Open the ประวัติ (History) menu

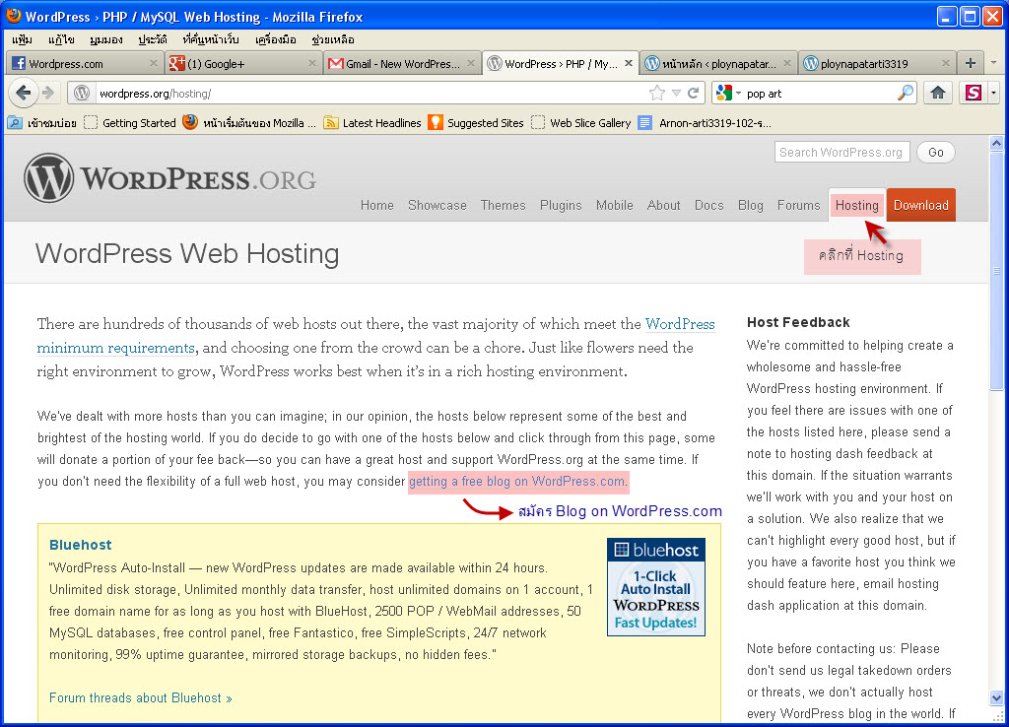click(153, 39)
